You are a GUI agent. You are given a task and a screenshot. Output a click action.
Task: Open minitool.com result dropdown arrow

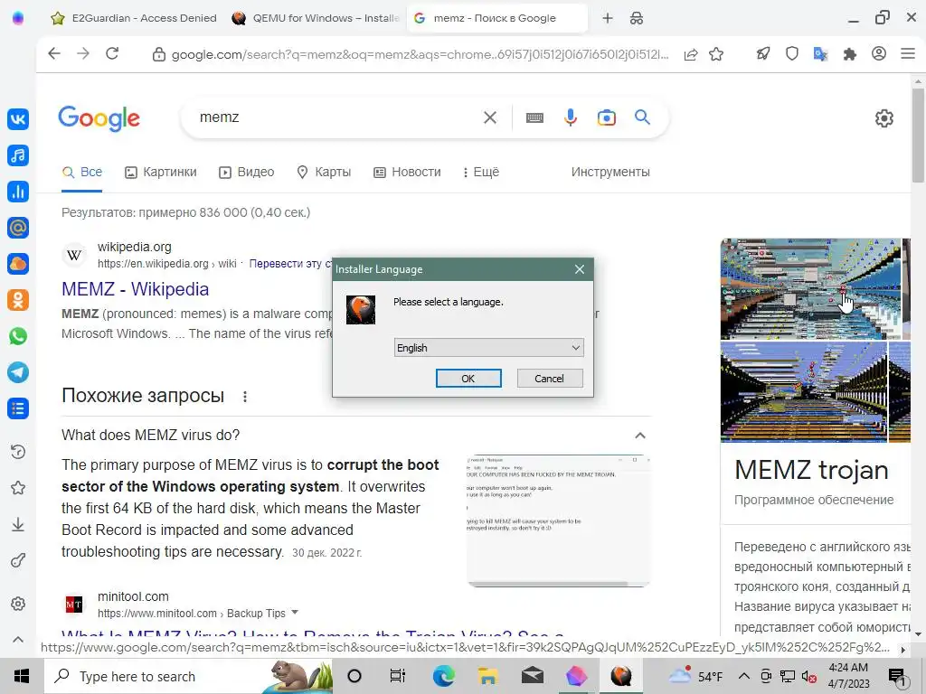point(295,613)
